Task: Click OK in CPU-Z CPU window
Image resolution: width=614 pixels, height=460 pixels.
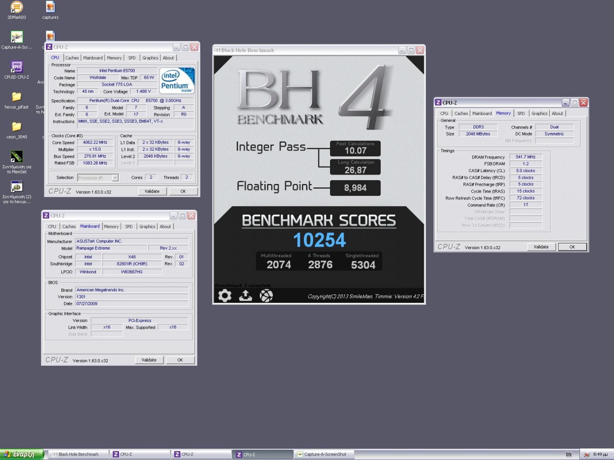Action: [x=183, y=191]
